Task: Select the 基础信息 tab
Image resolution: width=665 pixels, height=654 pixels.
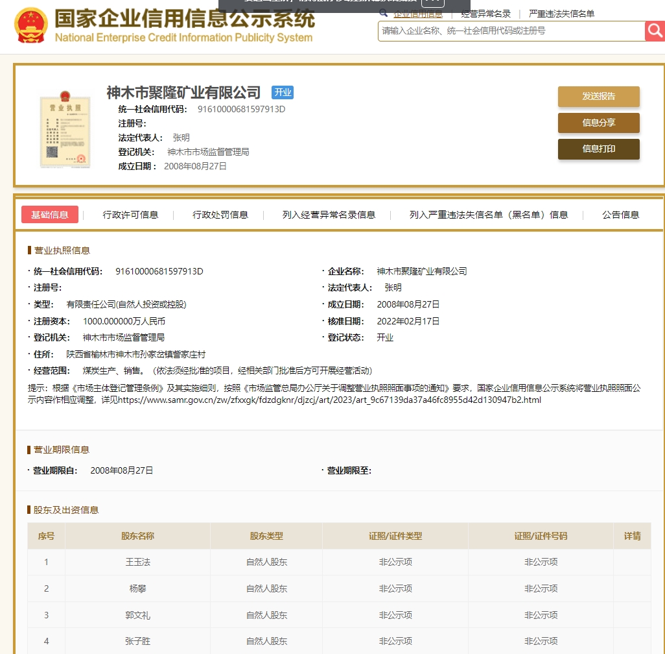Action: tap(50, 215)
